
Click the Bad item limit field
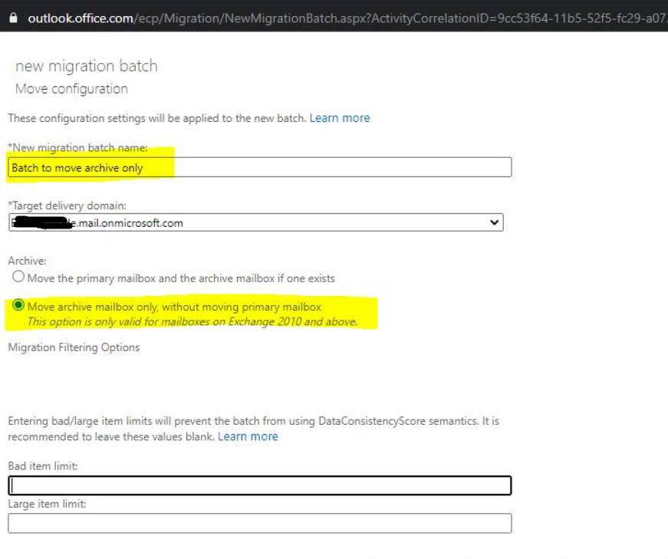[x=260, y=485]
